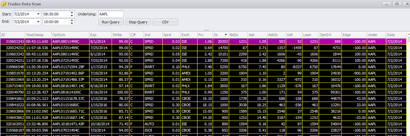The height and width of the screenshot is (136, 410).
Task: Click the edge cell -900.00
Action: point(354,73)
